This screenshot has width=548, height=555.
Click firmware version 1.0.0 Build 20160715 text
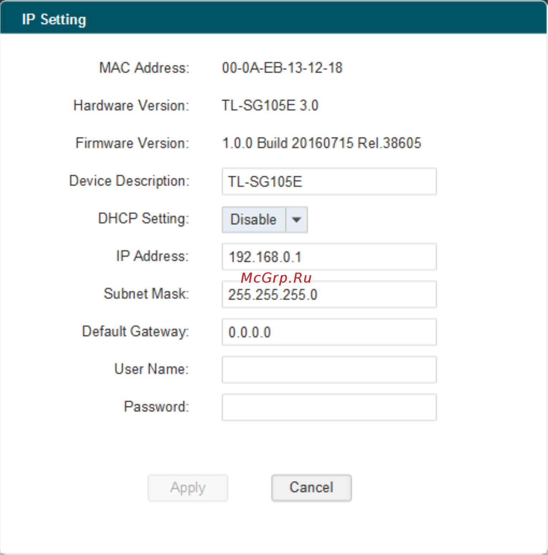pyautogui.click(x=322, y=143)
